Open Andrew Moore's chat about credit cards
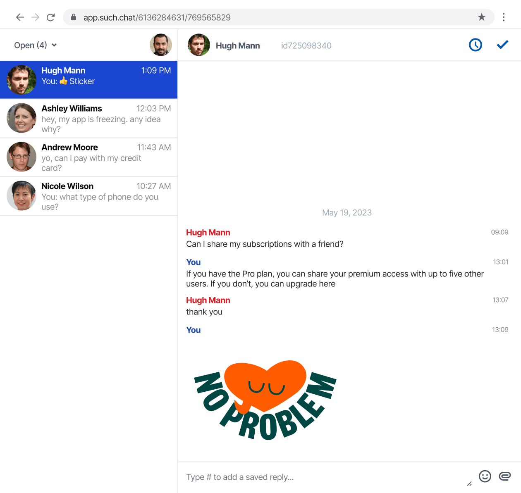Image resolution: width=521 pixels, height=493 pixels. click(89, 157)
